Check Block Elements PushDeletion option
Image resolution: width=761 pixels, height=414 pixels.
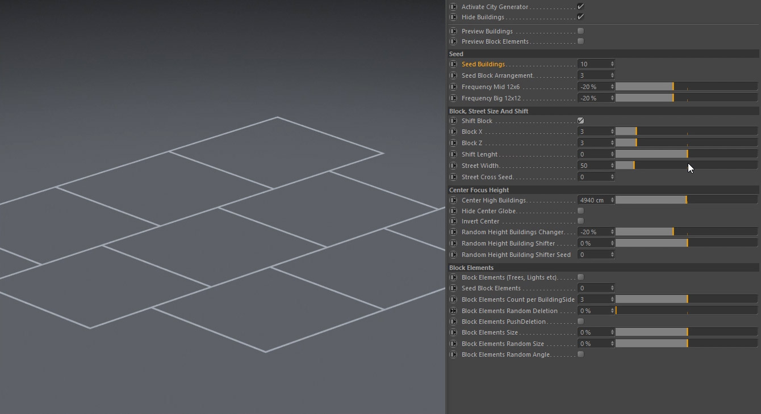tap(580, 322)
